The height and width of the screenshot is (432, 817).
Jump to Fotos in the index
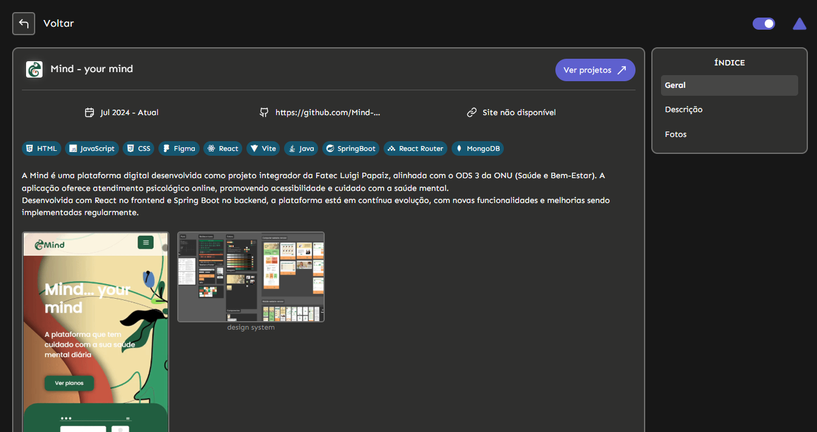coord(729,135)
